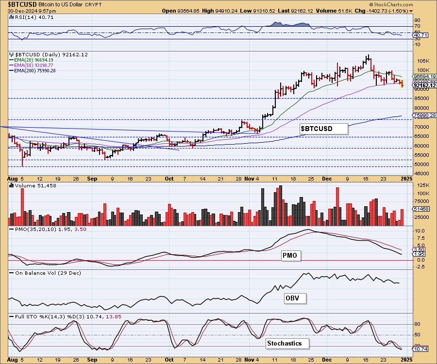Click the Oct label on bottom date axis
The height and width of the screenshot is (364, 437).
pos(169,360)
